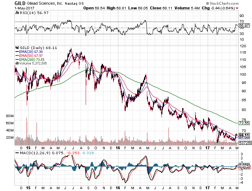Viewport: 252px width, 191px height.
Task: Click year 16 label under the price panel
Action: click(118, 148)
